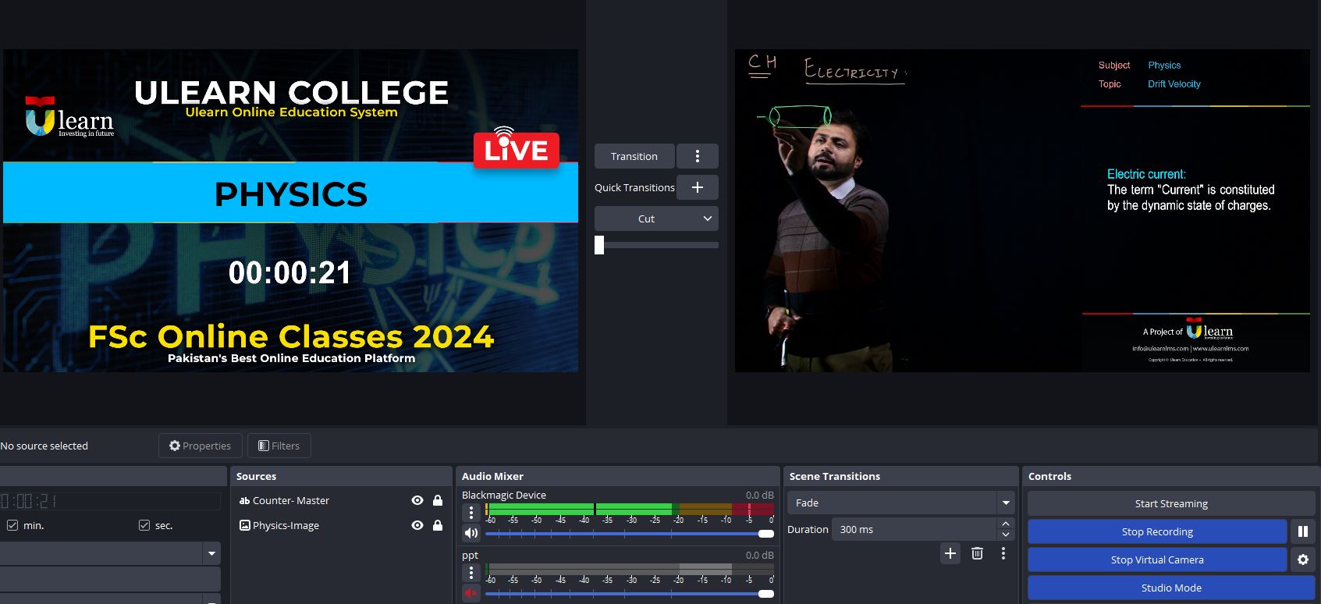The width and height of the screenshot is (1321, 604).
Task: Remove the selected scene transition
Action: [x=977, y=553]
